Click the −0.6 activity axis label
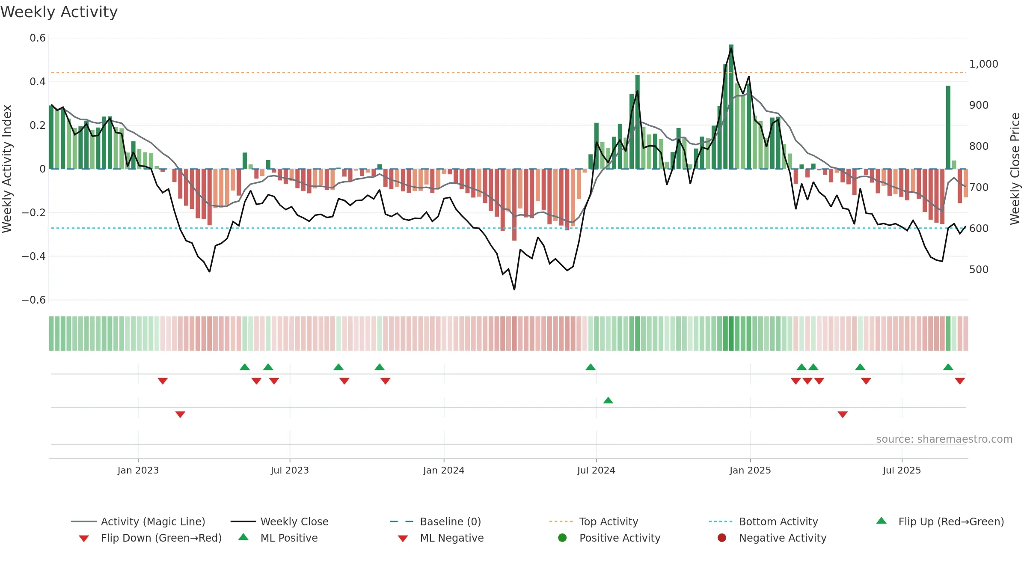 click(34, 300)
